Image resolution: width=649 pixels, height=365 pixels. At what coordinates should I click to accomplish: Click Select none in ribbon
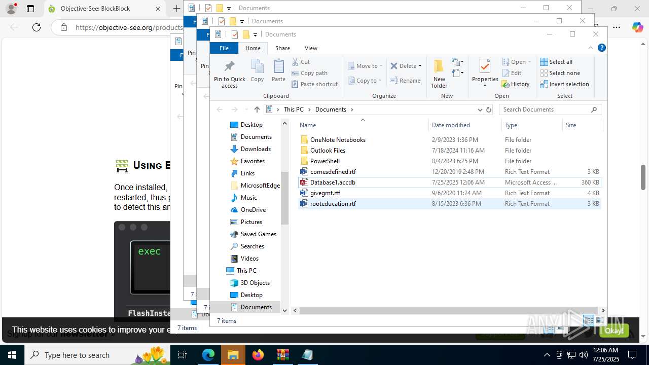[560, 73]
